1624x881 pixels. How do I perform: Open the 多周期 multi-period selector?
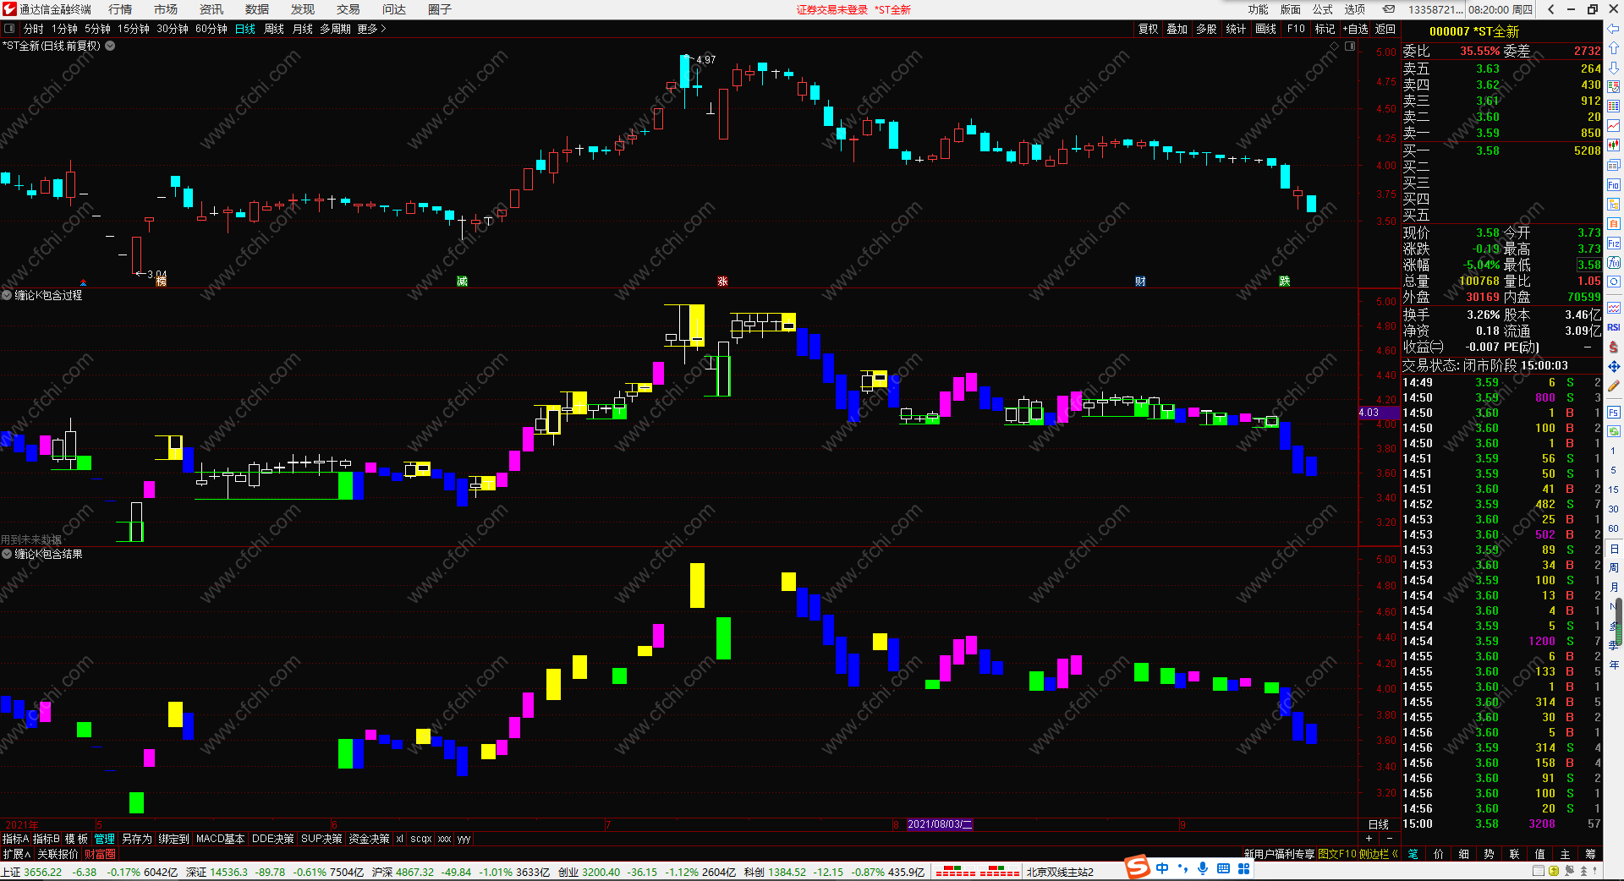pos(335,29)
